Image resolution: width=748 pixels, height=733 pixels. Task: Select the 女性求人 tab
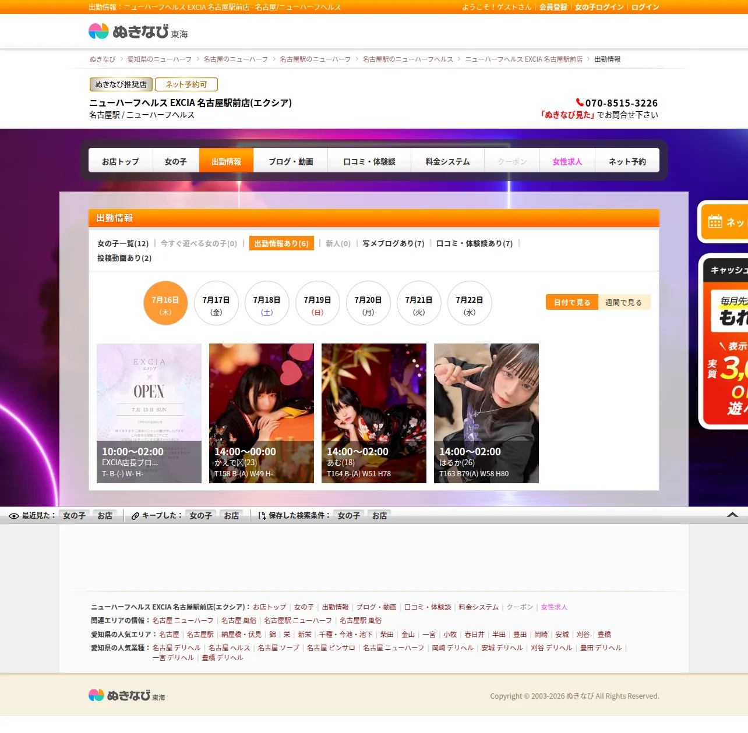567,161
